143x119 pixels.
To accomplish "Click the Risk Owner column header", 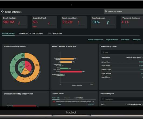I will (106, 58).
